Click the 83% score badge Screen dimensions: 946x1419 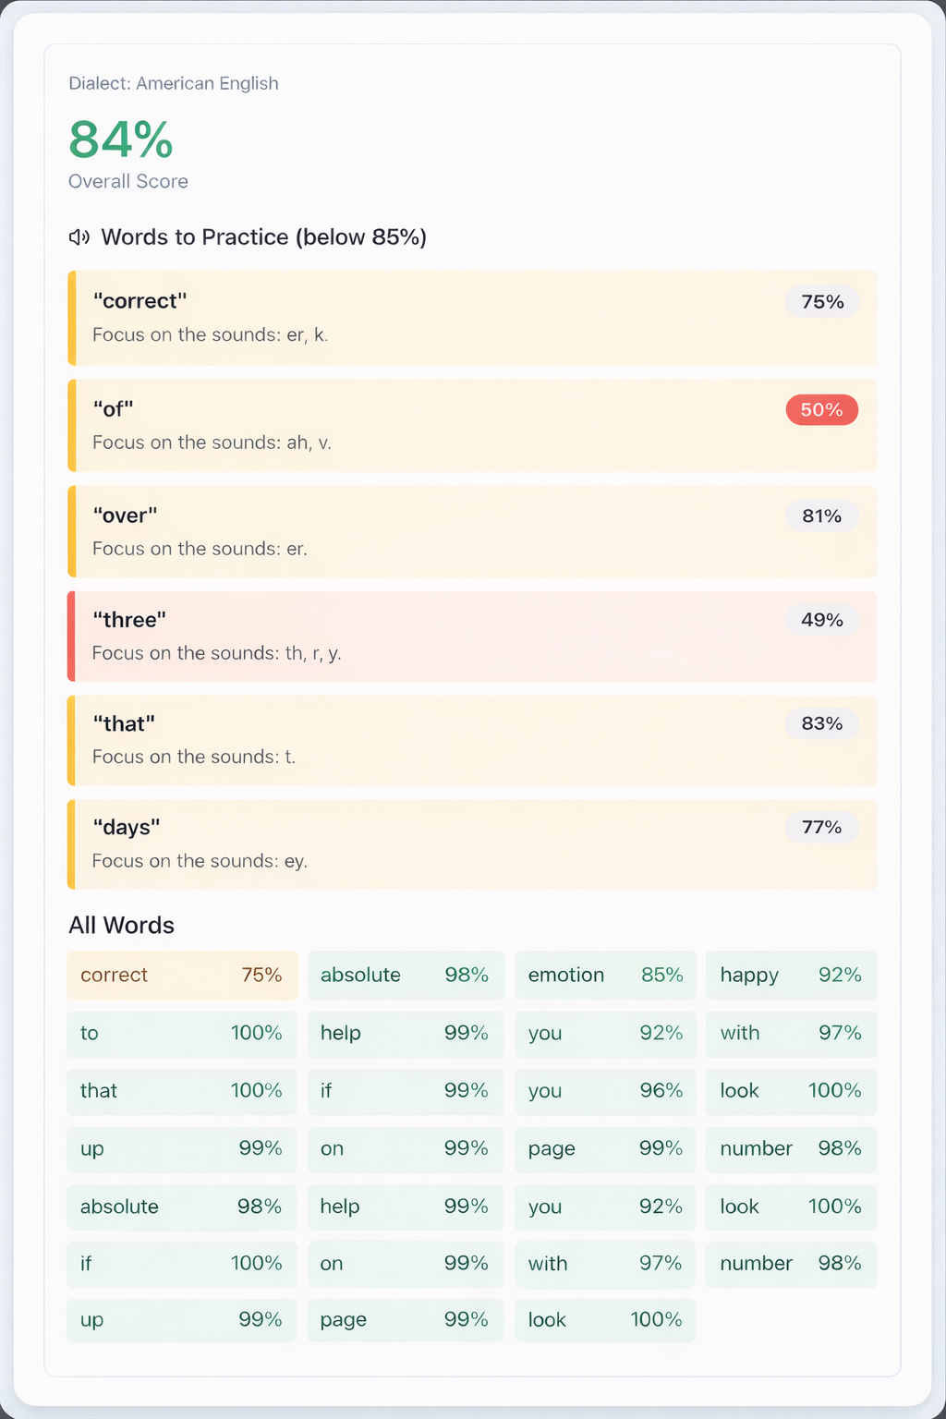coord(821,723)
